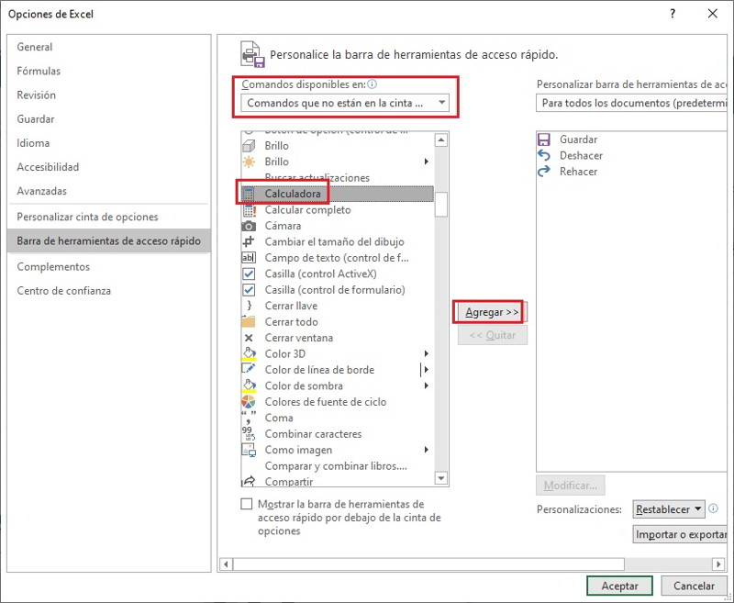Select Casilla (control ActiveX) checkbox command
Image resolution: width=734 pixels, height=603 pixels.
click(318, 274)
